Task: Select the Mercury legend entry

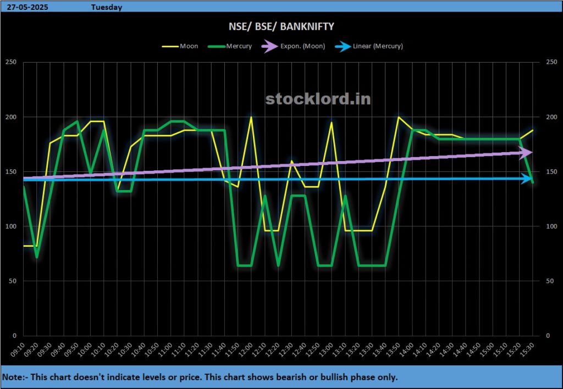Action: 230,46
